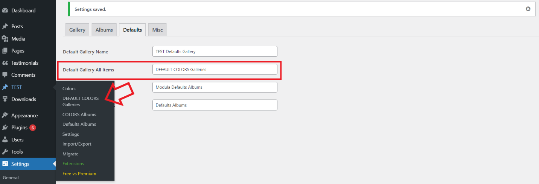Click the Default Gallery All Items field
Screen dimensions: 539x184
(x=215, y=69)
